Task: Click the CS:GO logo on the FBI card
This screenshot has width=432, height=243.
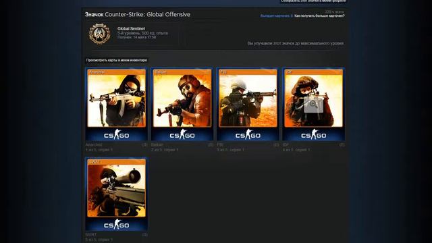Action: (x=248, y=134)
